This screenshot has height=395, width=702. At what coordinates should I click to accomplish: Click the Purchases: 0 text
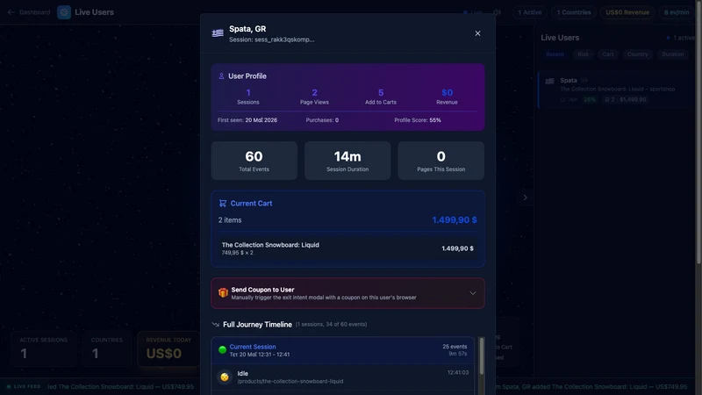[x=322, y=120]
